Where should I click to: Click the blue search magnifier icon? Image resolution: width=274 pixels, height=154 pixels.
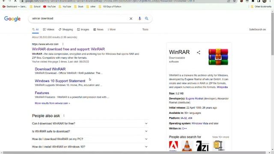(146, 18)
